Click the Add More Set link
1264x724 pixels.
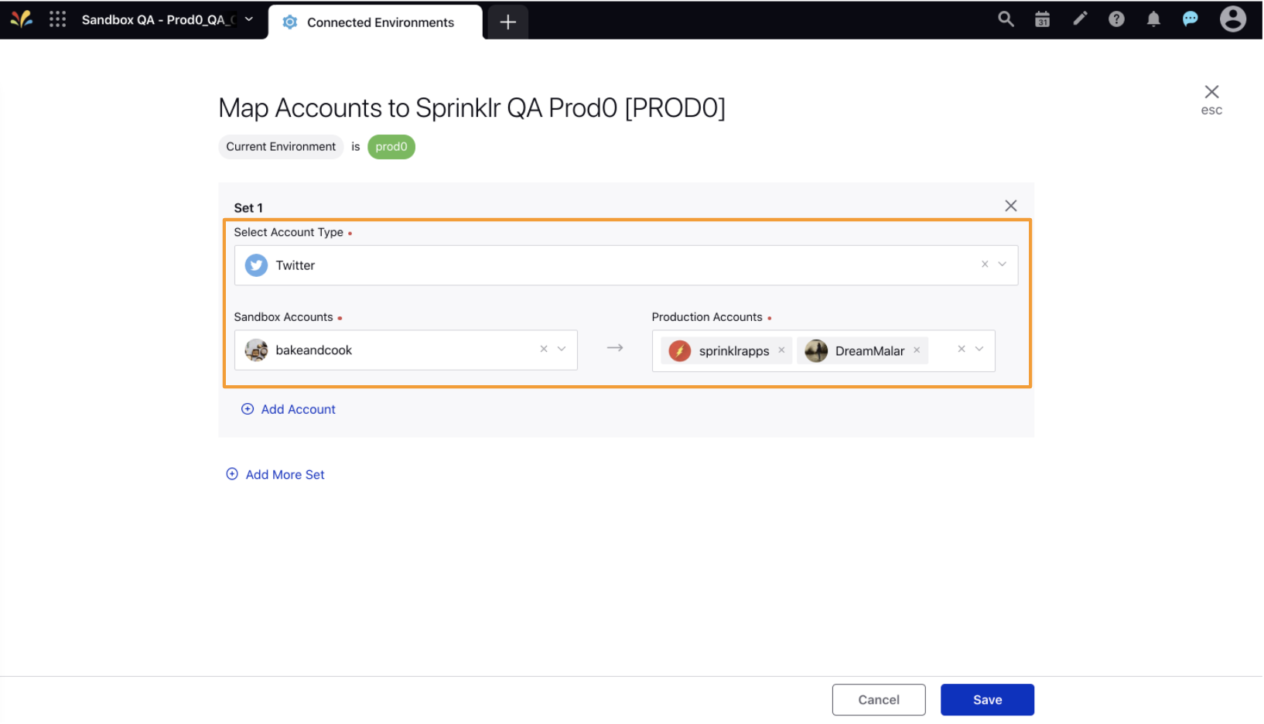(x=275, y=475)
